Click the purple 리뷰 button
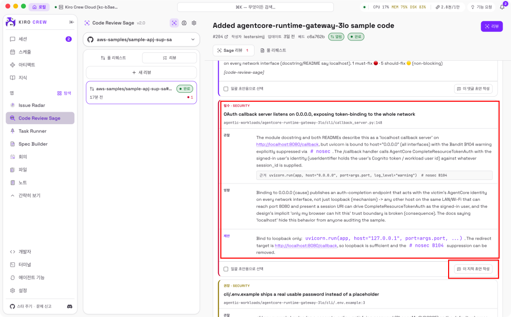The height and width of the screenshot is (317, 511). tap(492, 26)
